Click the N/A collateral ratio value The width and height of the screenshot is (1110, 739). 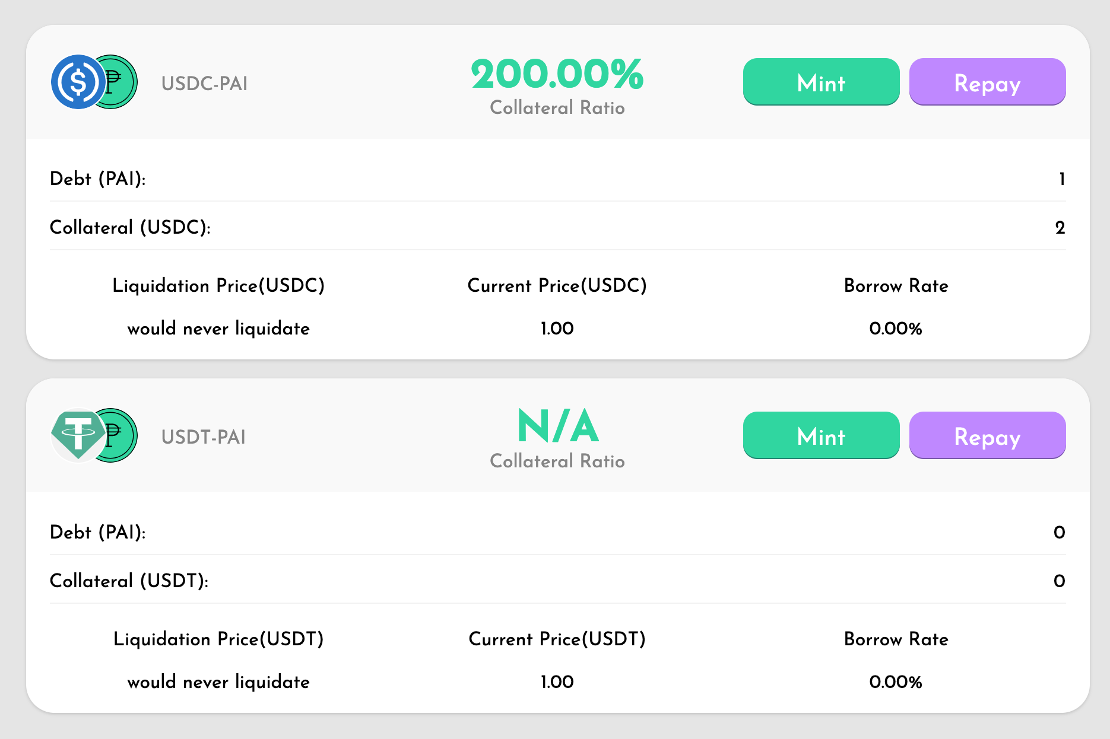[x=557, y=426]
